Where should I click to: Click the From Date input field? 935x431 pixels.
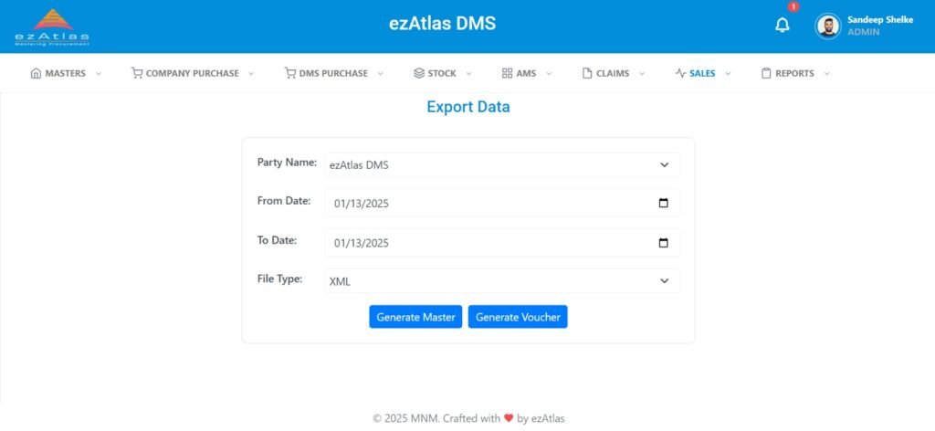click(x=502, y=203)
